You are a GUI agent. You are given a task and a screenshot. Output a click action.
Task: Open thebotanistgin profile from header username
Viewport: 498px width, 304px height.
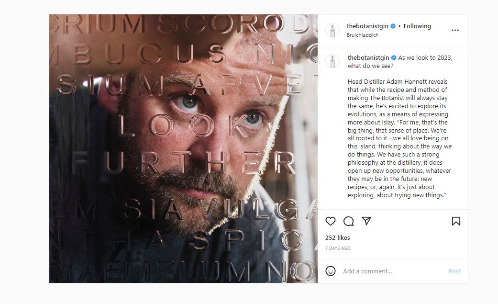(367, 26)
